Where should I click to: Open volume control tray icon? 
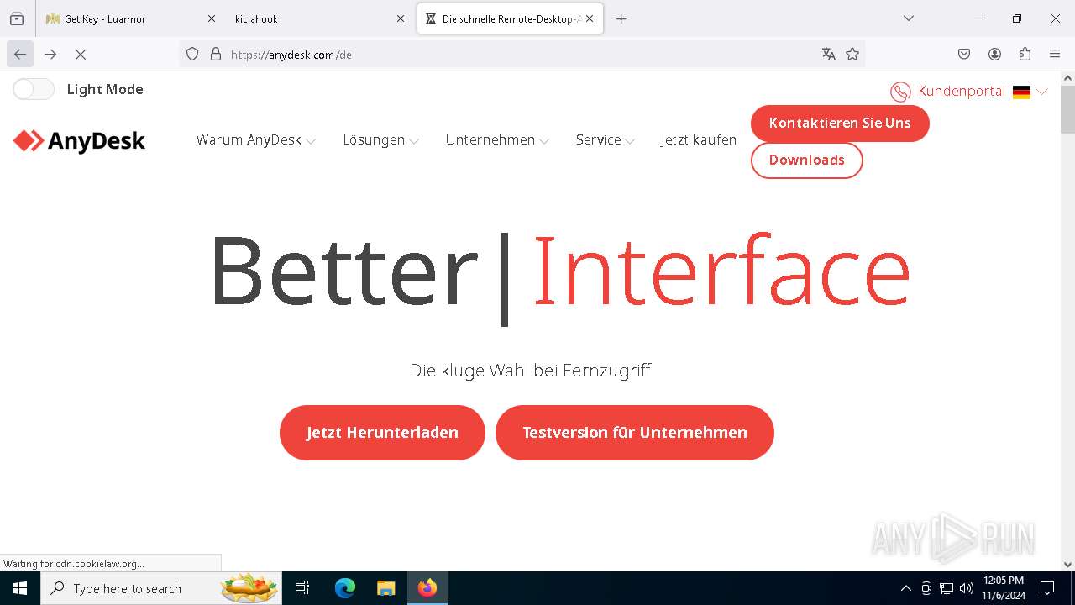(966, 588)
